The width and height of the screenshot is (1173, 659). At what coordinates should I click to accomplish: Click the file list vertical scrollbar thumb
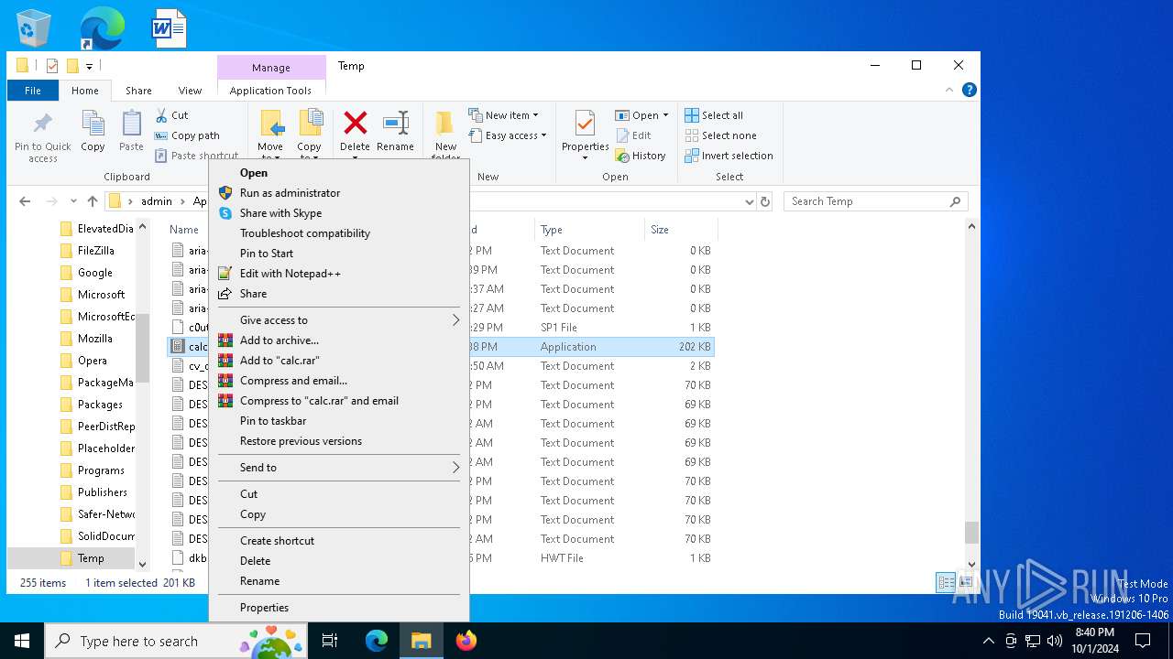point(971,533)
